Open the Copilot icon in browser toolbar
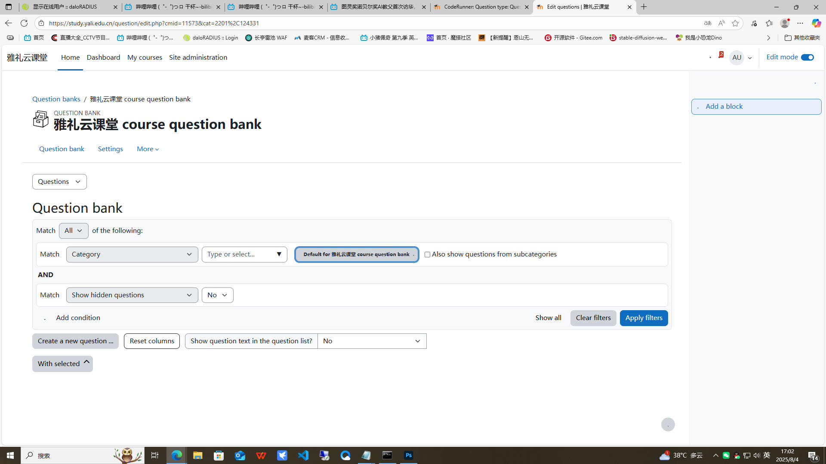Screen dimensions: 826x464 click(816, 23)
